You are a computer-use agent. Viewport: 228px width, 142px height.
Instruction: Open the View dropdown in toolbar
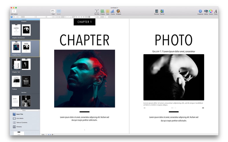pos(53,11)
